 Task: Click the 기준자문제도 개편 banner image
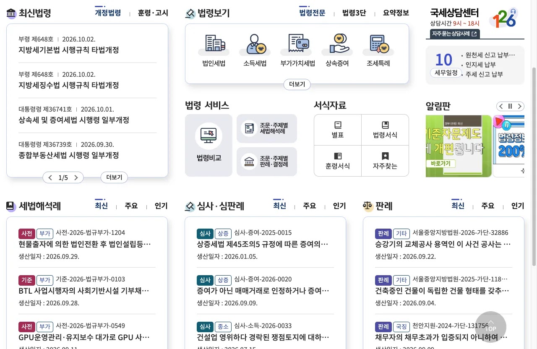(459, 146)
